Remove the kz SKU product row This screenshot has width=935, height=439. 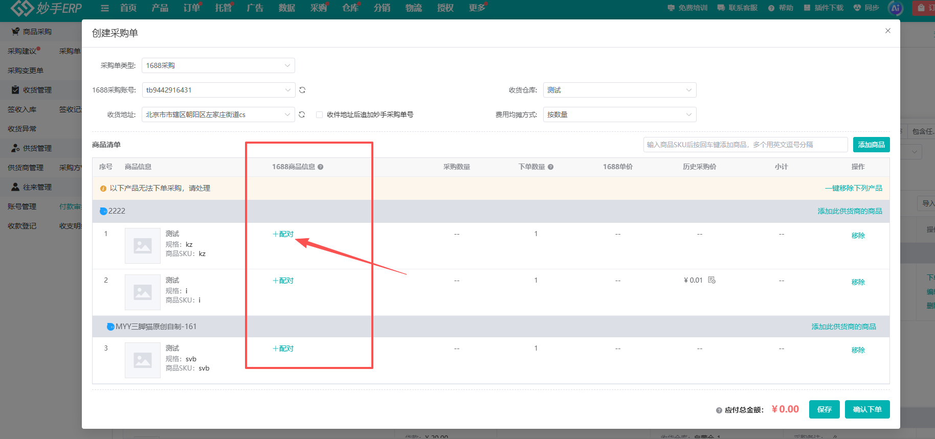tap(858, 236)
